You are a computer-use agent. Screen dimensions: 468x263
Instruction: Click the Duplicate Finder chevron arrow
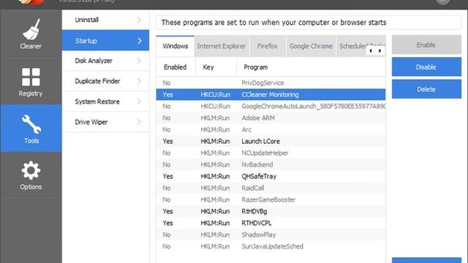click(x=139, y=81)
